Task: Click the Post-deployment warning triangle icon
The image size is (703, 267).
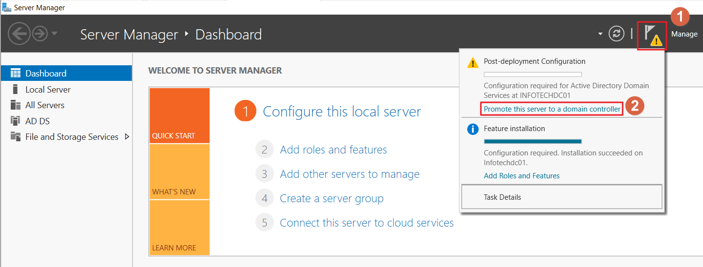Action: [x=473, y=62]
